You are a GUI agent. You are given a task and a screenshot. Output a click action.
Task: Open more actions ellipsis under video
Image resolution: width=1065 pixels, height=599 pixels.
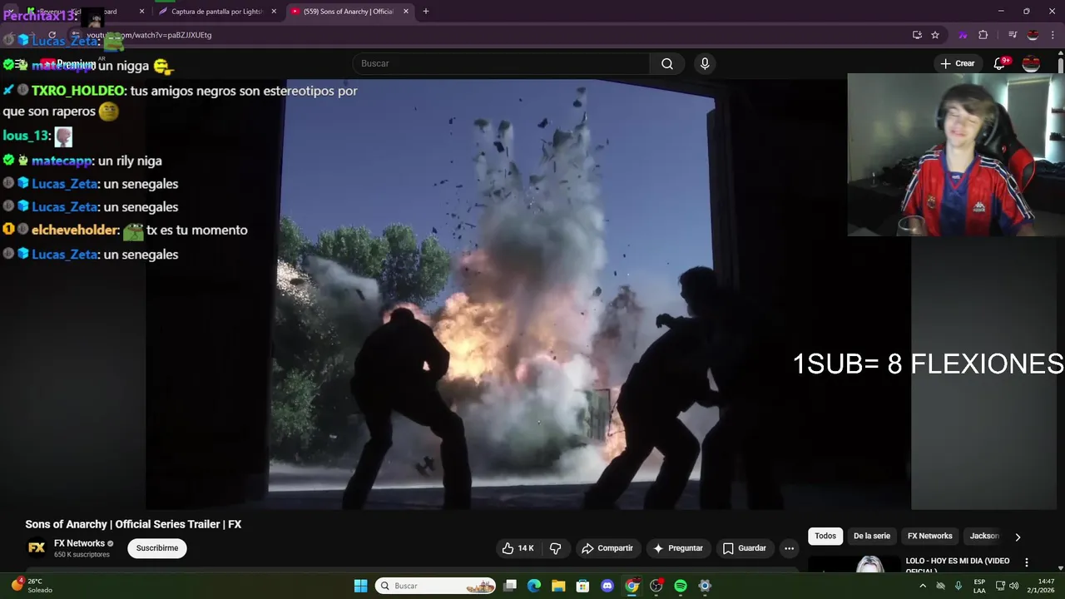coord(789,548)
